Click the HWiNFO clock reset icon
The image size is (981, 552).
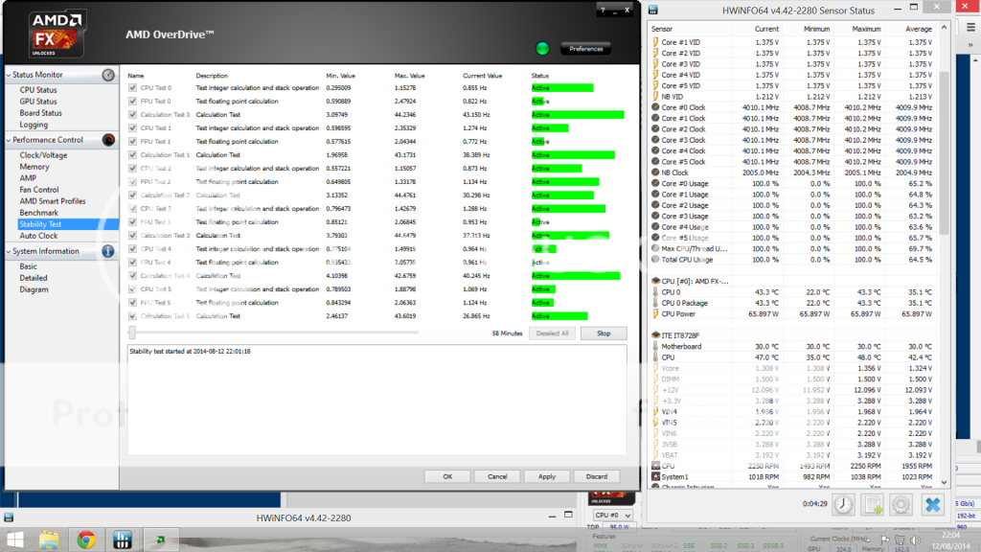click(x=843, y=504)
